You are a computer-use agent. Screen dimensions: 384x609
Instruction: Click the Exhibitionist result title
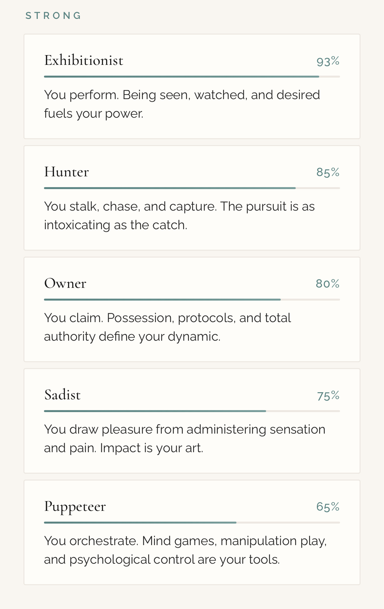coord(84,61)
